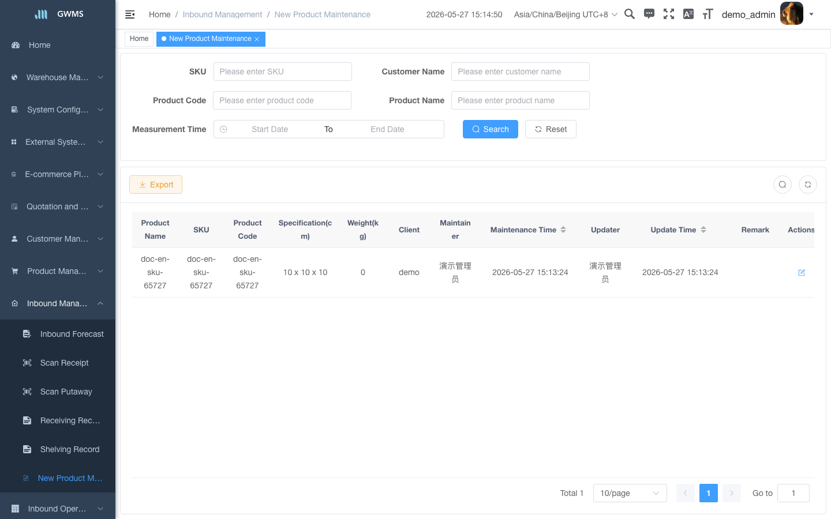The height and width of the screenshot is (519, 831).
Task: Toggle search panel with round magnifier icon
Action: (x=783, y=185)
